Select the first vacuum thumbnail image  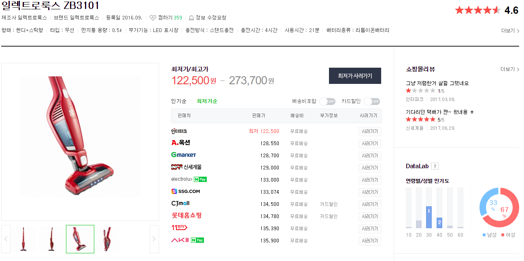click(x=23, y=239)
